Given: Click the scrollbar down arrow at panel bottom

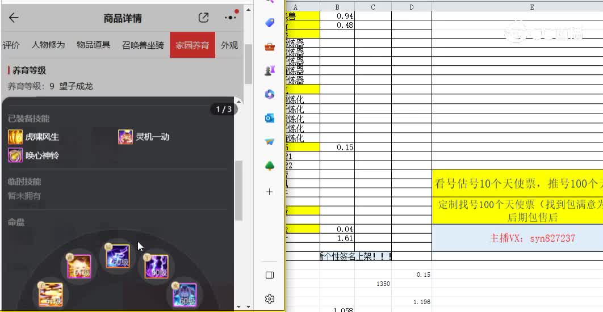Looking at the screenshot, I should tap(239, 307).
